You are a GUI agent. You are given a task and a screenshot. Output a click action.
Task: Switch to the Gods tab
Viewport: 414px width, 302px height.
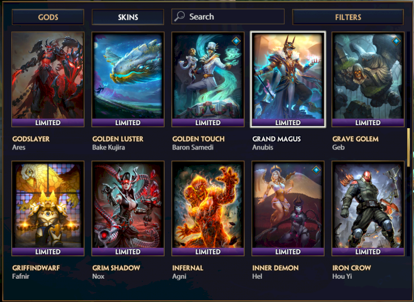pos(48,17)
